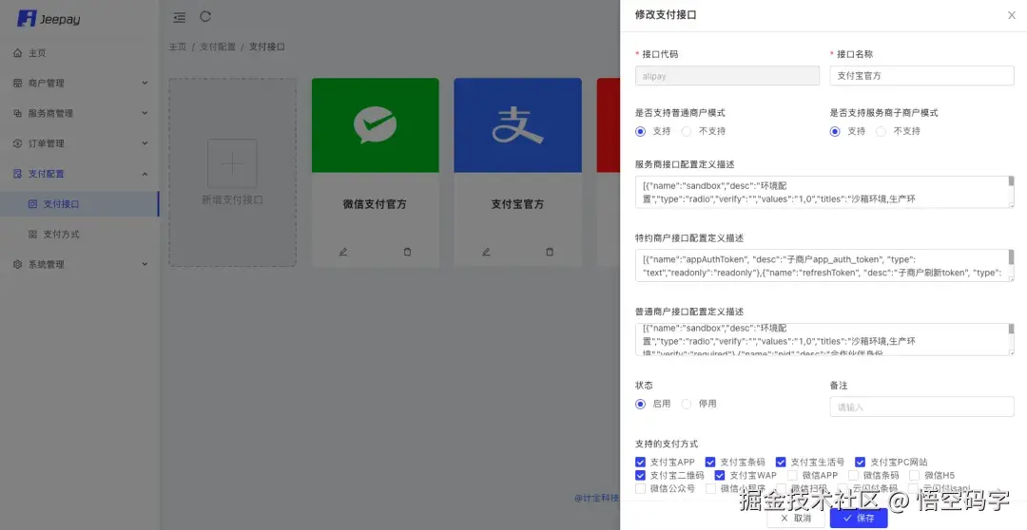Delete the 支付宝官方 card with trash icon
The image size is (1027, 530).
pyautogui.click(x=550, y=252)
